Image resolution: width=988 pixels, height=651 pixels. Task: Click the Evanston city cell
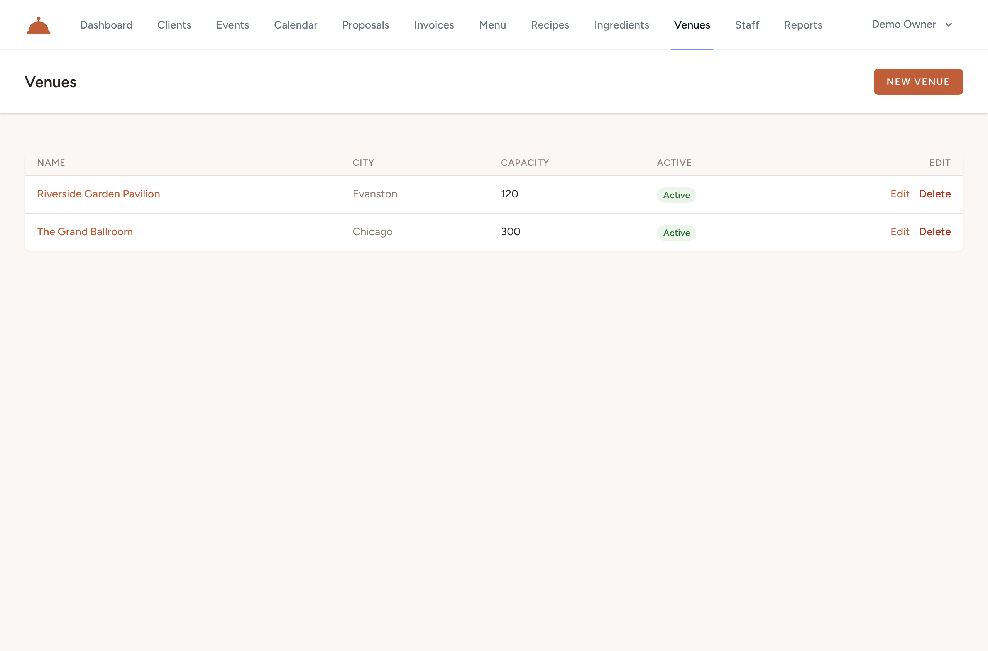tap(375, 194)
